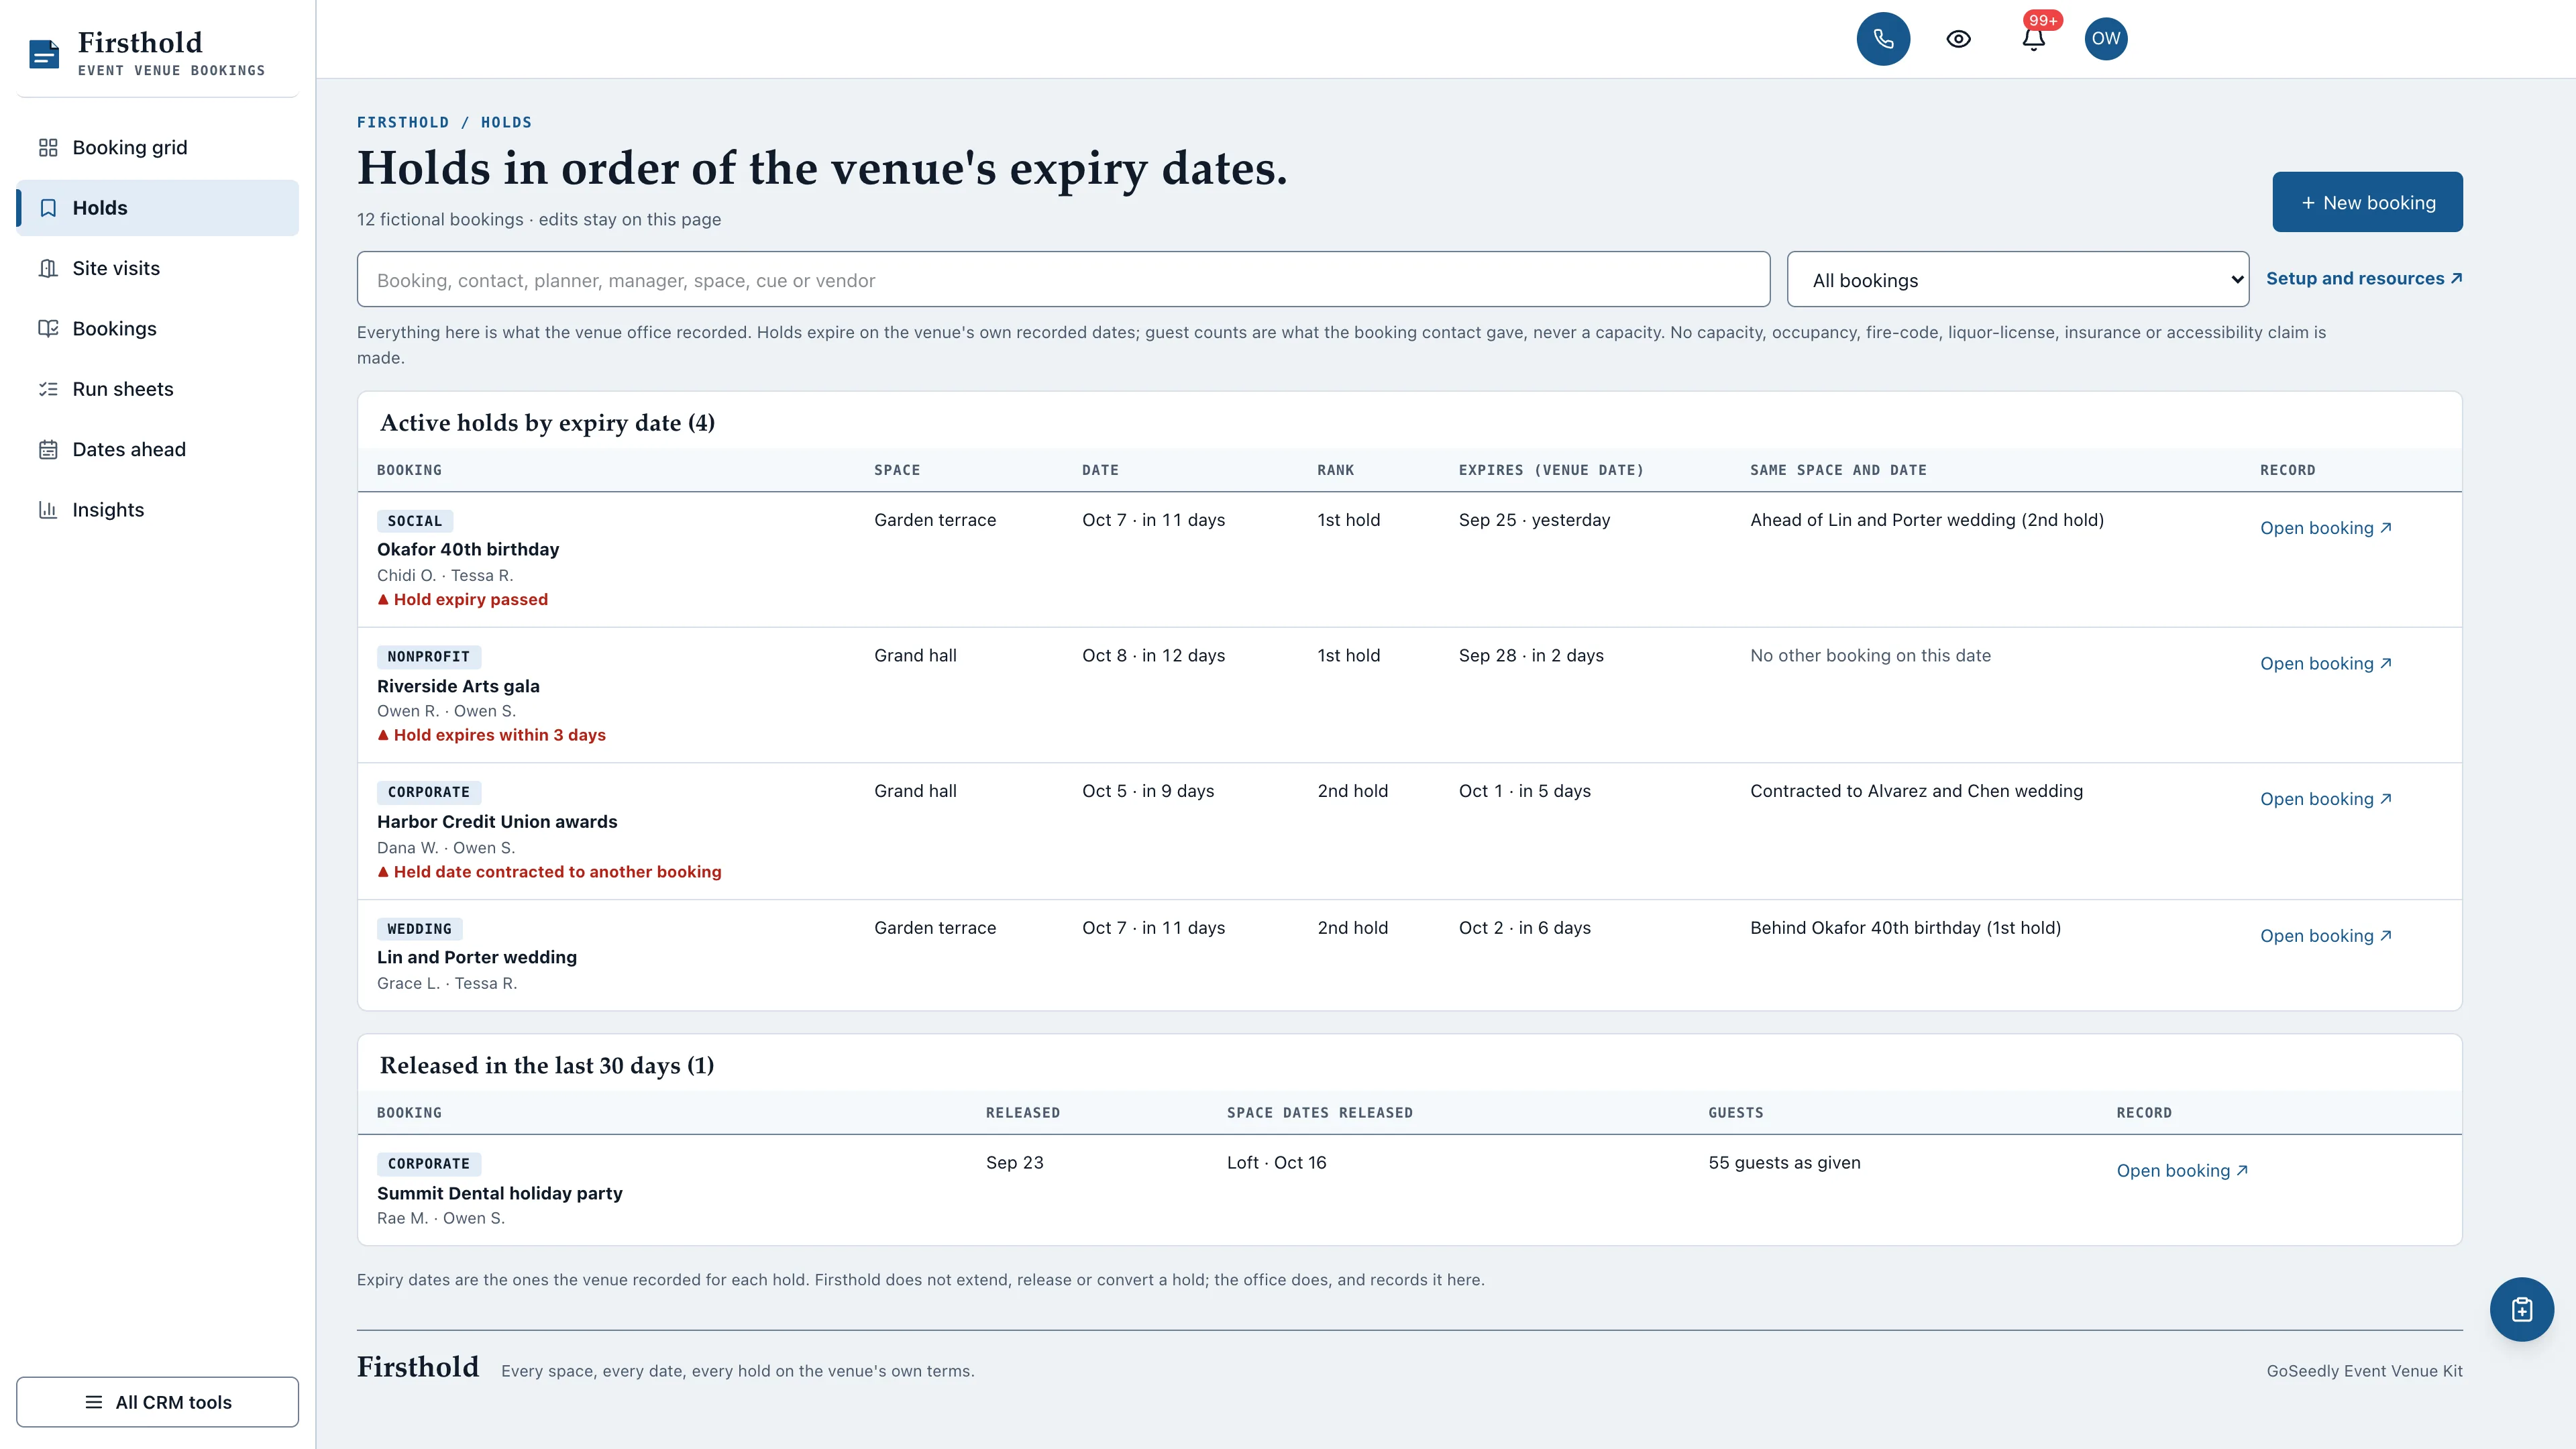Go to Site visits page
Viewport: 2576px width, 1449px height.
157,268
